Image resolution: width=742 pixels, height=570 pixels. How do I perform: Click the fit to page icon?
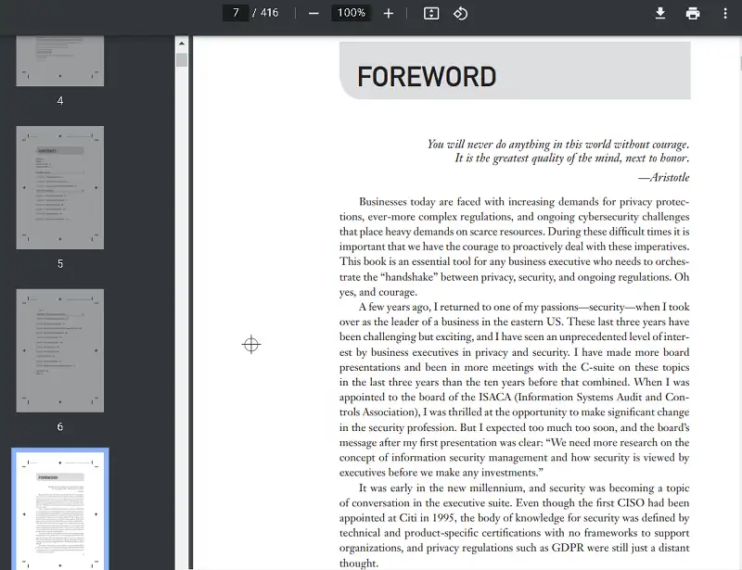click(x=431, y=13)
